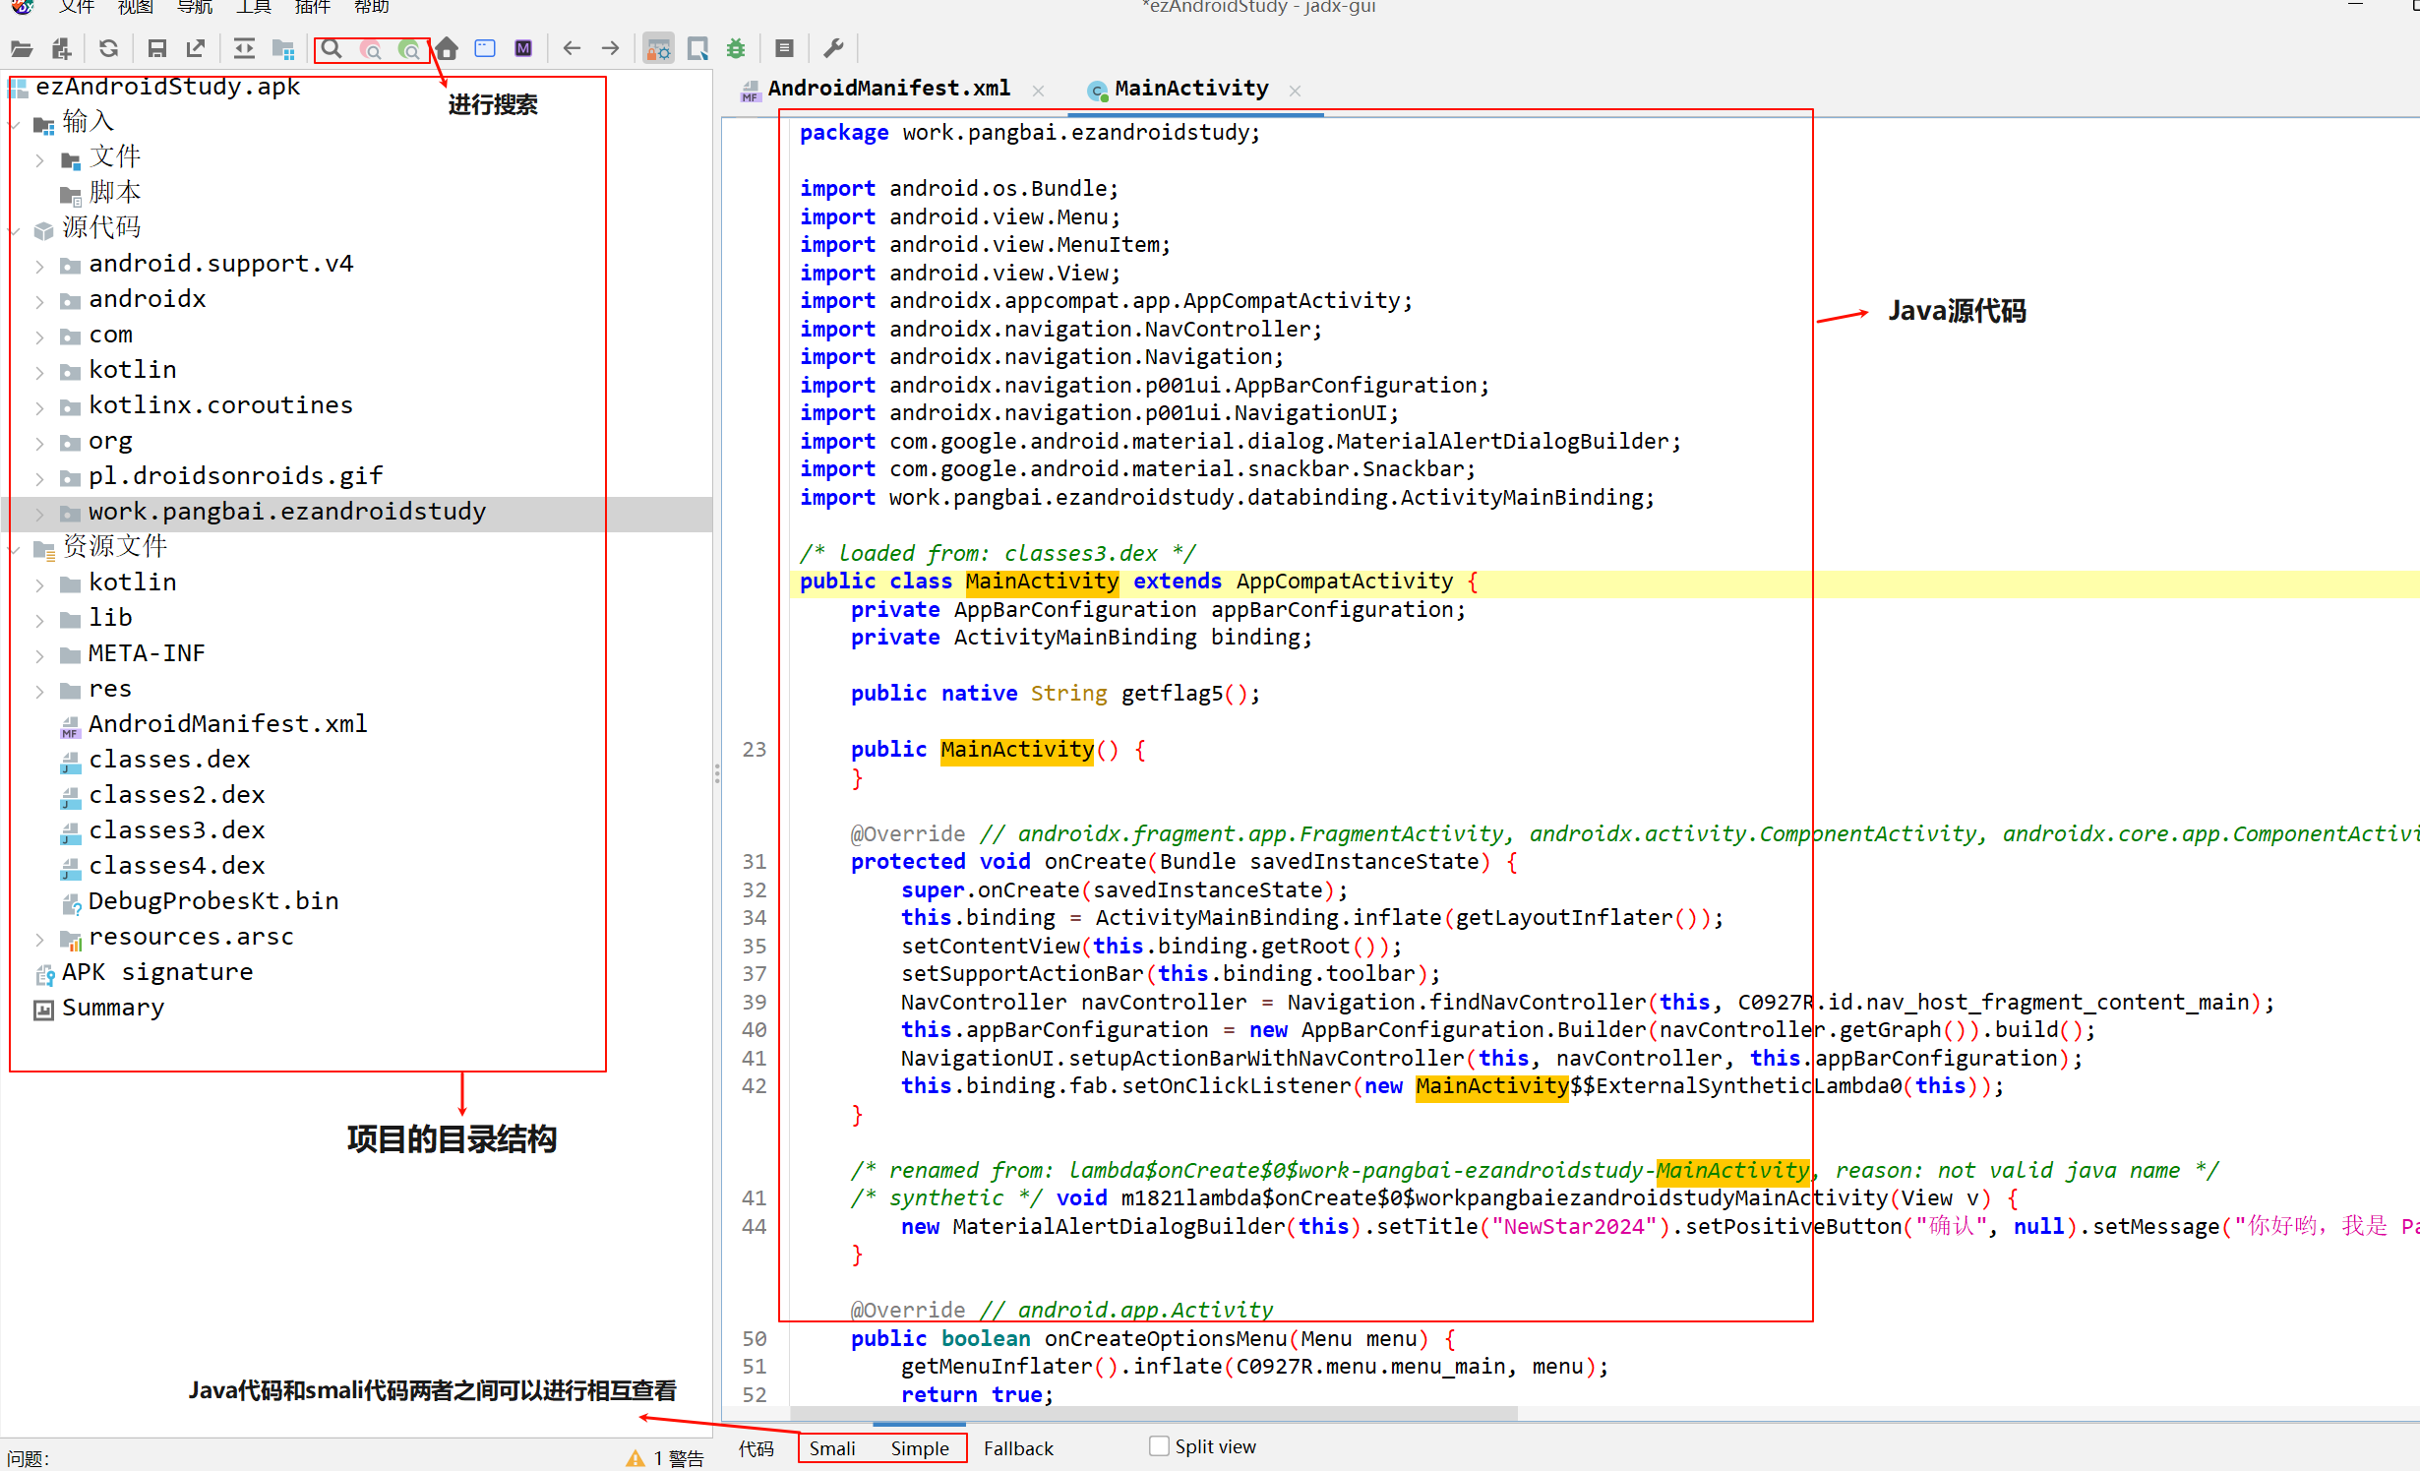Image resolution: width=2420 pixels, height=1471 pixels.
Task: Open the 插件 menu
Action: pyautogui.click(x=312, y=8)
